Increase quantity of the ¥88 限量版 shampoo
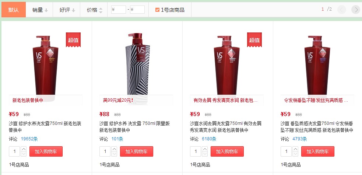362x175 pixels. point(114,149)
